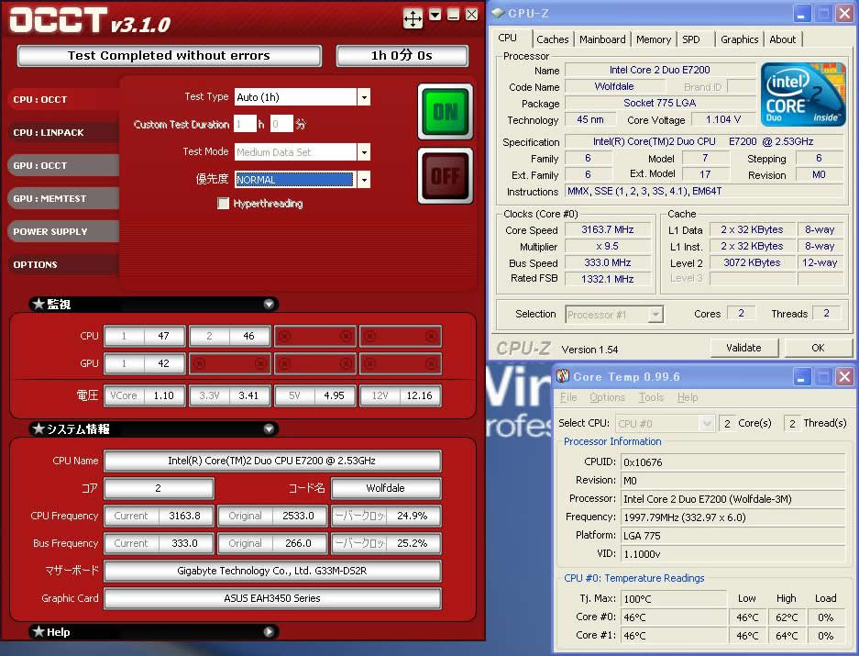Switch to the CPU : LINPACK tab
Image resolution: width=859 pixels, height=656 pixels.
(x=63, y=132)
